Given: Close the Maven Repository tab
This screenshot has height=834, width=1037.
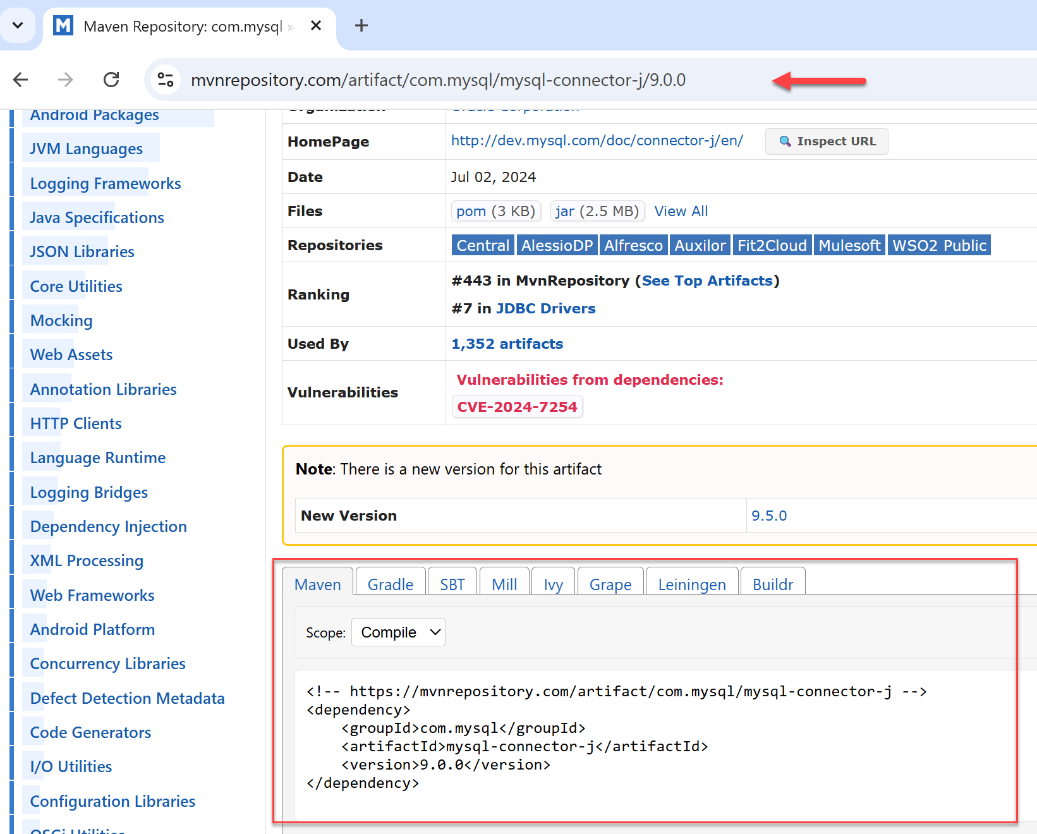Looking at the screenshot, I should click(316, 26).
